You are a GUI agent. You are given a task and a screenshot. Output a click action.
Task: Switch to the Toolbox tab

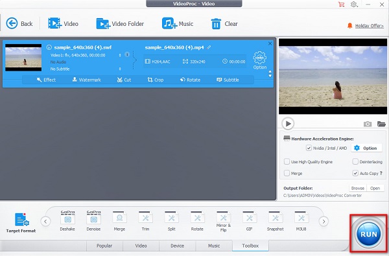coord(250,246)
